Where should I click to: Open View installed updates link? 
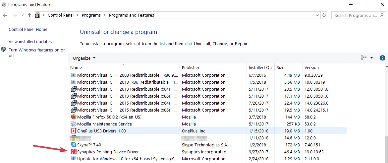(x=30, y=42)
